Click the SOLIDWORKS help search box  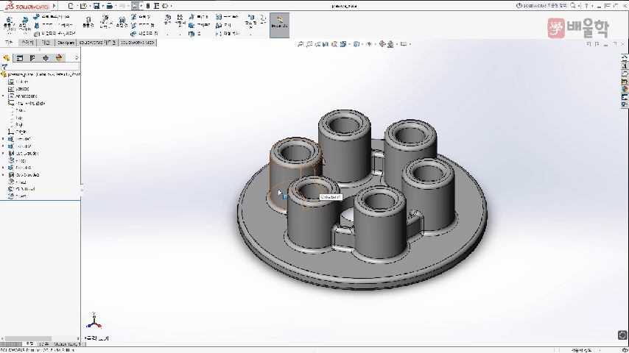(547, 6)
